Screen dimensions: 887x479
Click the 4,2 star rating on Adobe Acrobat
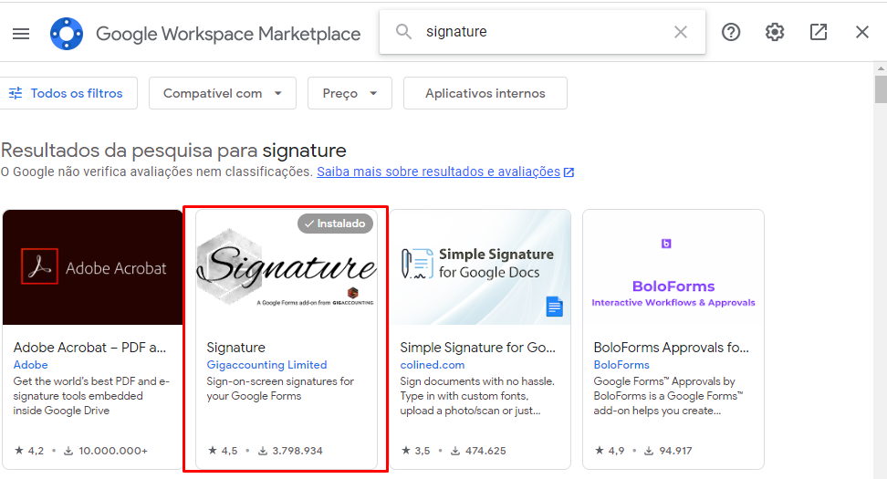click(x=29, y=451)
